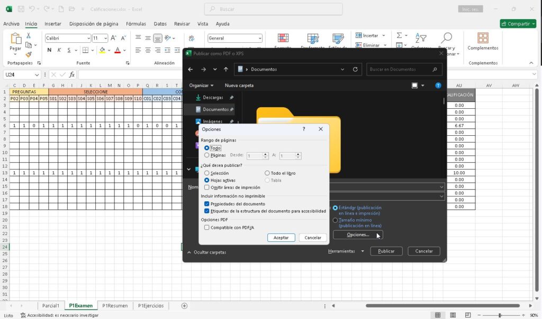The width and height of the screenshot is (542, 319).
Task: Click Aceptar in the Opciones dialog
Action: [x=281, y=238]
